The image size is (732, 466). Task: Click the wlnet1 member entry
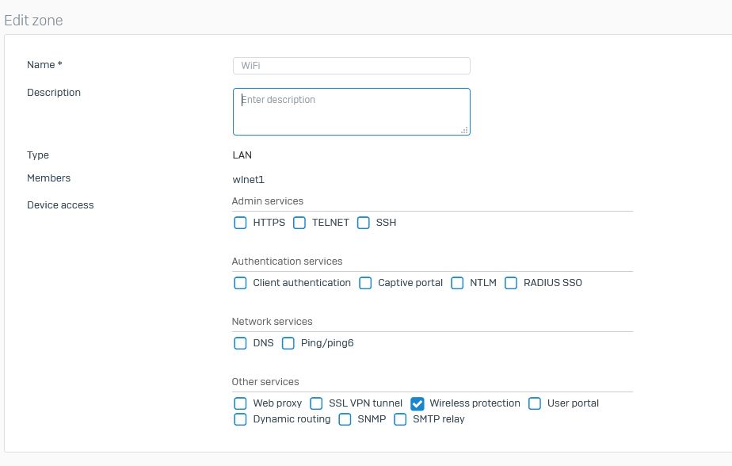tap(249, 180)
